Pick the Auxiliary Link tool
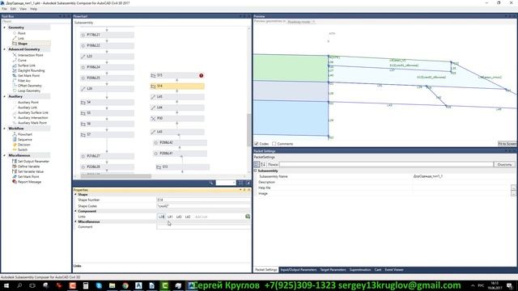Image resolution: width=518 pixels, height=291 pixels. 28,108
